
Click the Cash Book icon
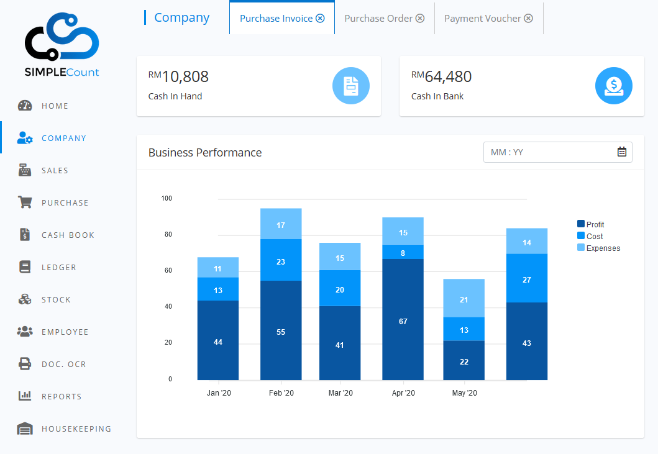(x=24, y=235)
